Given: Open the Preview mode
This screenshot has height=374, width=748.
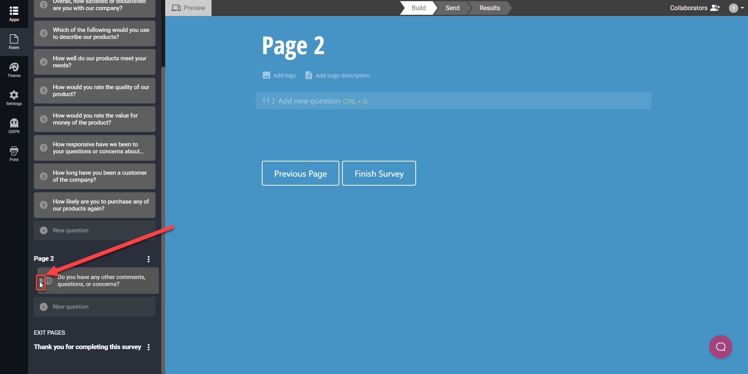Looking at the screenshot, I should coord(189,8).
